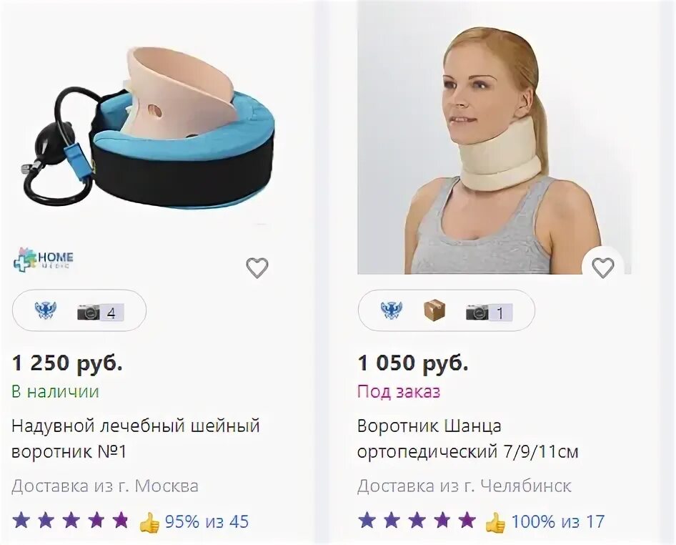Add inflatable neck collar to favorites heart
Viewport: 676px width, 545px height.
pos(257,267)
